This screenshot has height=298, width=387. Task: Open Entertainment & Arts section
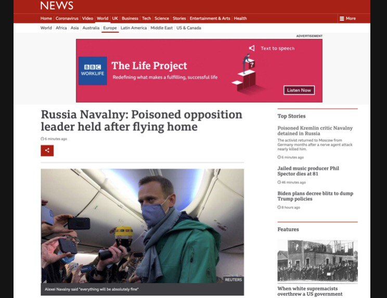point(210,19)
